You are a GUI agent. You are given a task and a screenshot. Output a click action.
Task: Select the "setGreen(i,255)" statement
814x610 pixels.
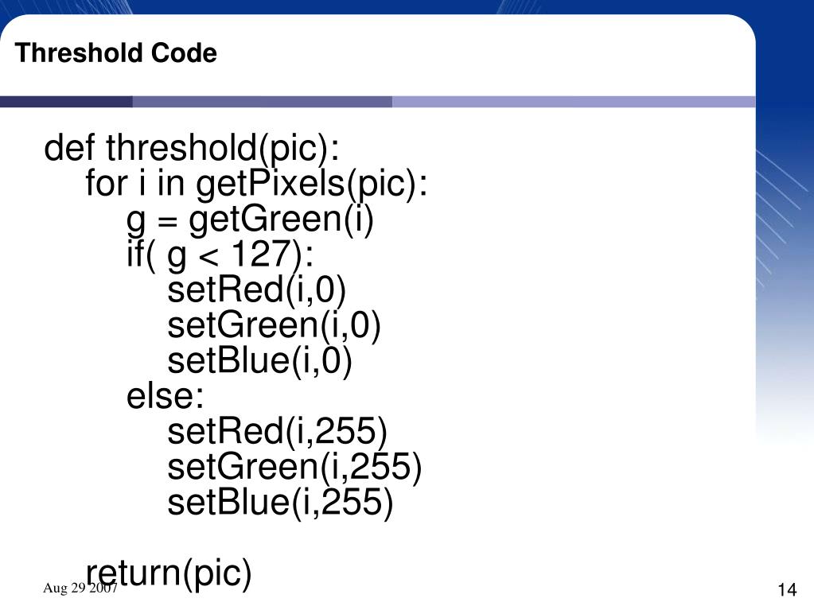[x=294, y=467]
